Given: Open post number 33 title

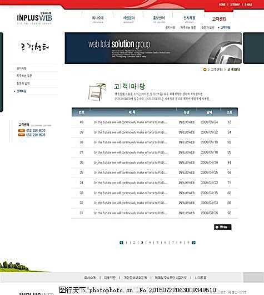Looking at the screenshot, I should pyautogui.click(x=131, y=193).
